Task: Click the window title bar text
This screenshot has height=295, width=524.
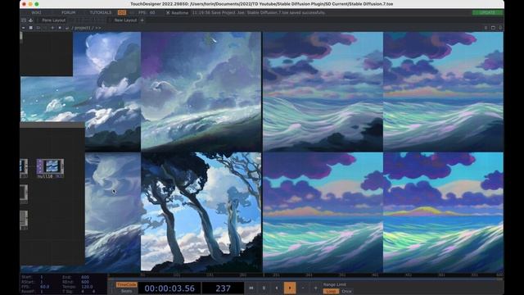Action: [x=262, y=4]
